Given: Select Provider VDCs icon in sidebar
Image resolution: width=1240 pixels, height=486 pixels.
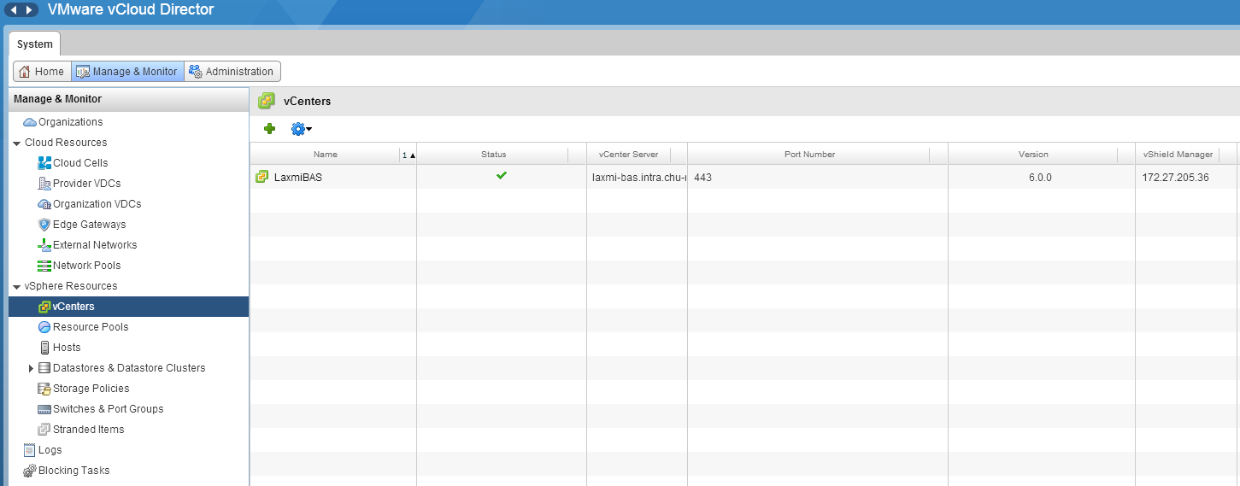Looking at the screenshot, I should pos(45,184).
